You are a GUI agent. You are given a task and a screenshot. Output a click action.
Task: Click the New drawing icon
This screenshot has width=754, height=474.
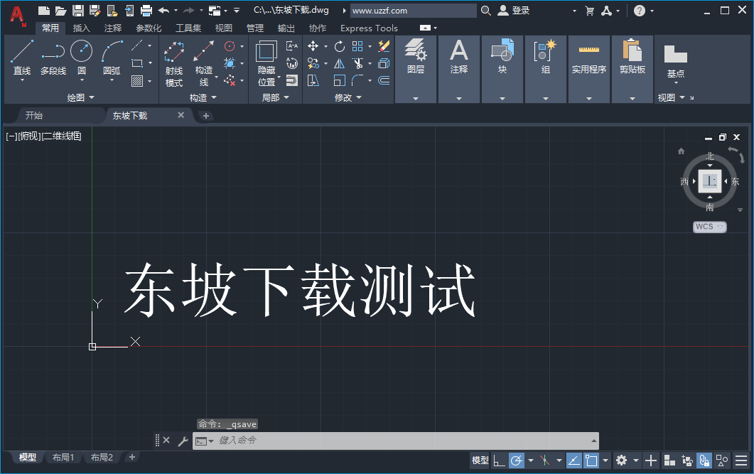44,11
